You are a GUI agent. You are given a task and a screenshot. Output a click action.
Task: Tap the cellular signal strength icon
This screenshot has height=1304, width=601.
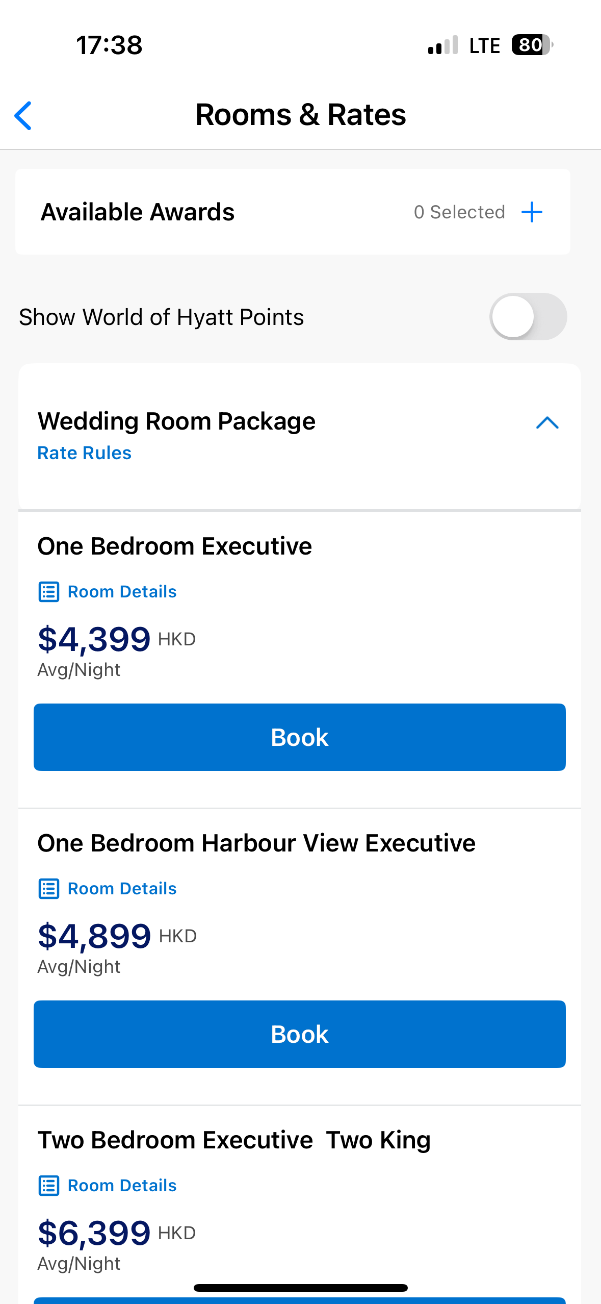coord(443,45)
